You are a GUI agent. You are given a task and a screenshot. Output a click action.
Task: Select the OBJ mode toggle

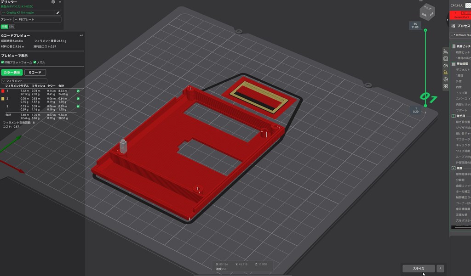click(x=11, y=27)
